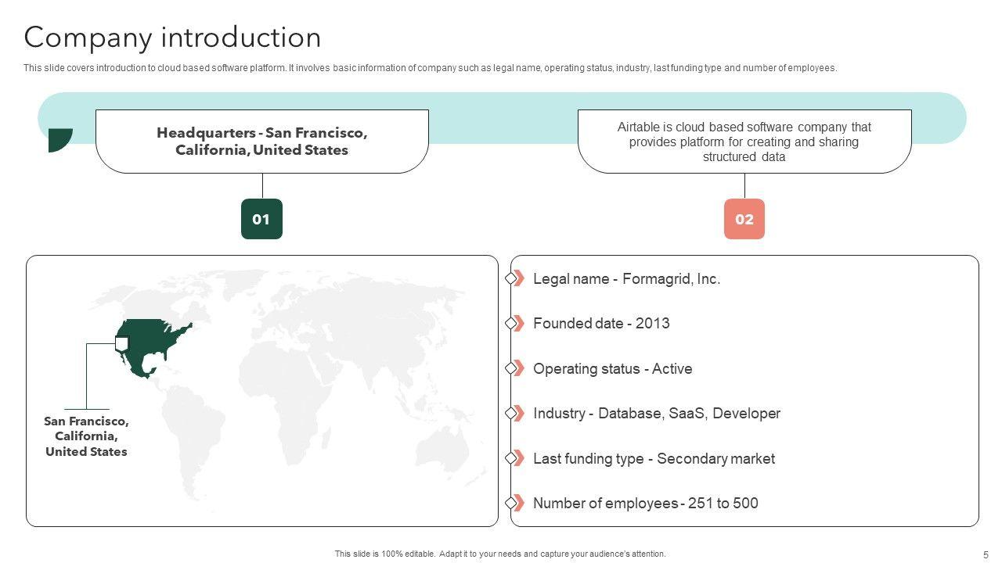This screenshot has height=563, width=1002.
Task: Click the green 01 number badge
Action: (x=261, y=219)
